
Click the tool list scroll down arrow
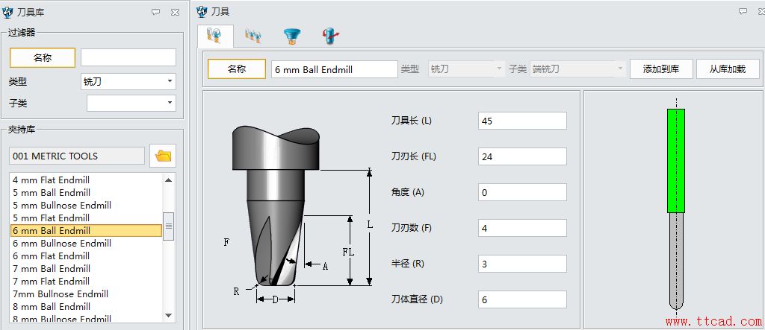pos(168,315)
